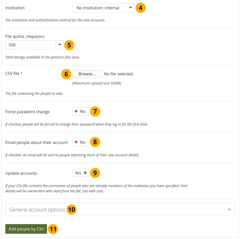Click callout badge number 6
This screenshot has width=241, height=239.
coord(66,74)
